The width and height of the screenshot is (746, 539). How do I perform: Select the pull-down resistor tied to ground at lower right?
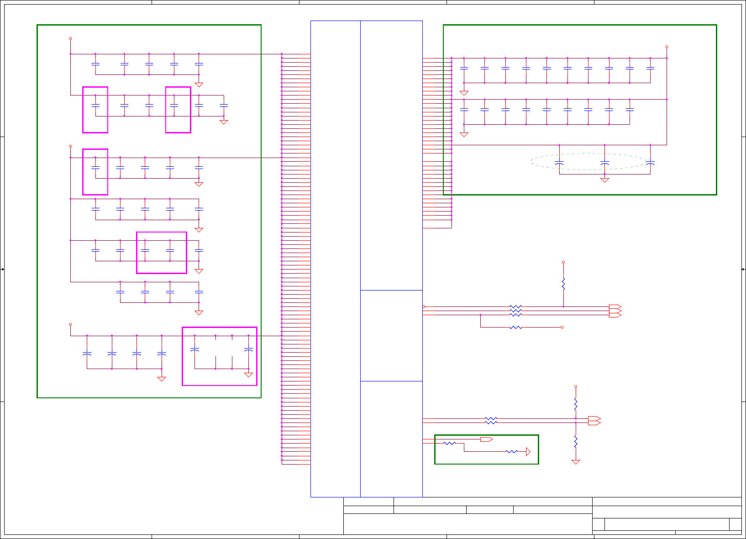[576, 442]
